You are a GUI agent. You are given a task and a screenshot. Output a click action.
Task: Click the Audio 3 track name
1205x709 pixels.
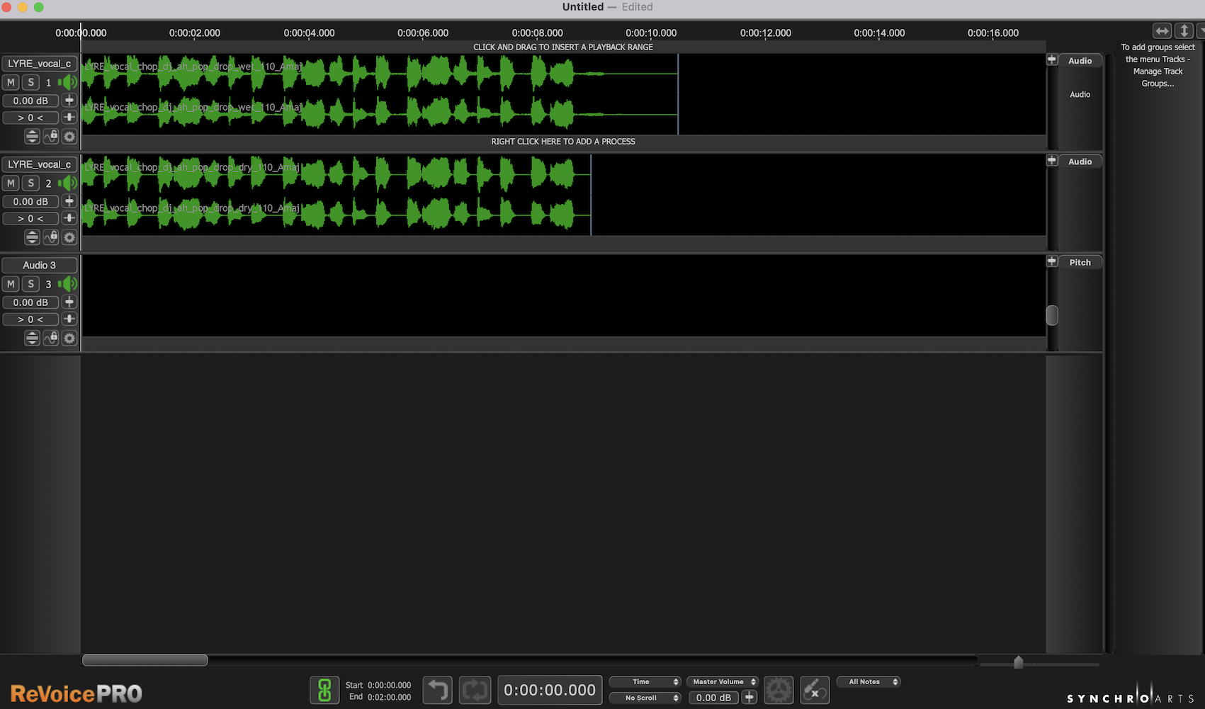[39, 265]
